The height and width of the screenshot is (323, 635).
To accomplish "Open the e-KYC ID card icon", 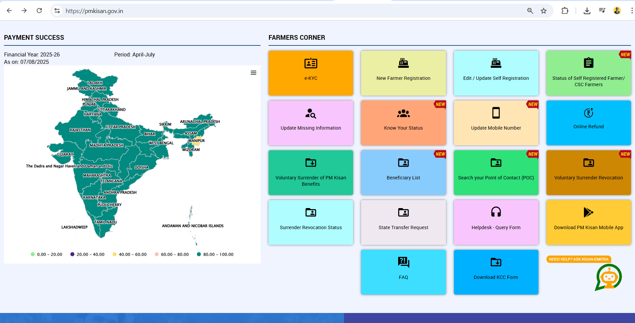I will (x=311, y=63).
